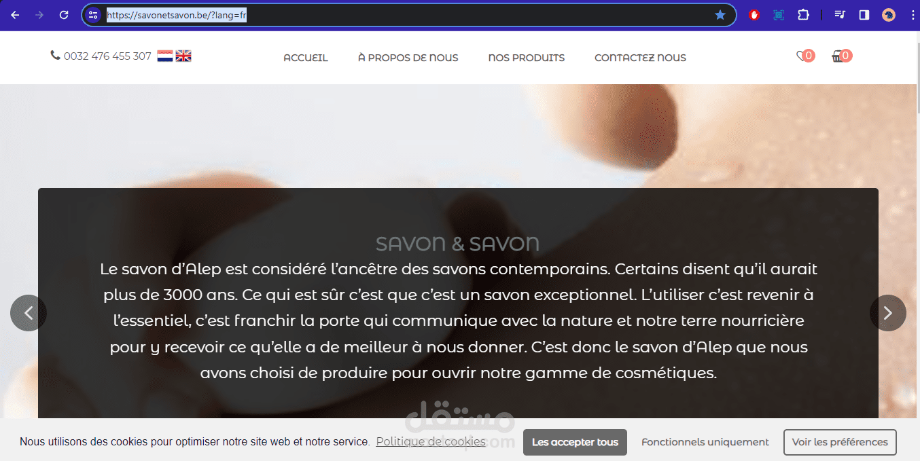The image size is (920, 461).
Task: Open Voir les préférences cookie settings
Action: 840,442
